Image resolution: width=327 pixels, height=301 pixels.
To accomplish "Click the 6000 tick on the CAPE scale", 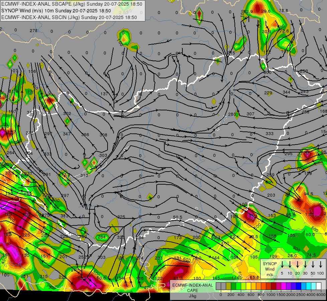I will point(321,295).
